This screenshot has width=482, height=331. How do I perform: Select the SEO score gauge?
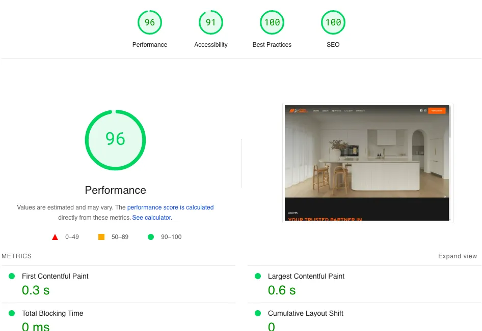333,23
